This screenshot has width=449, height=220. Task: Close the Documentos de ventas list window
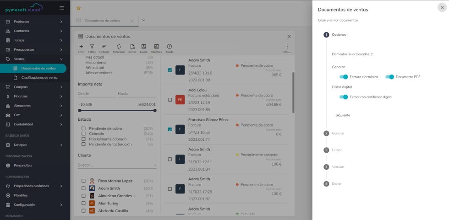(289, 36)
